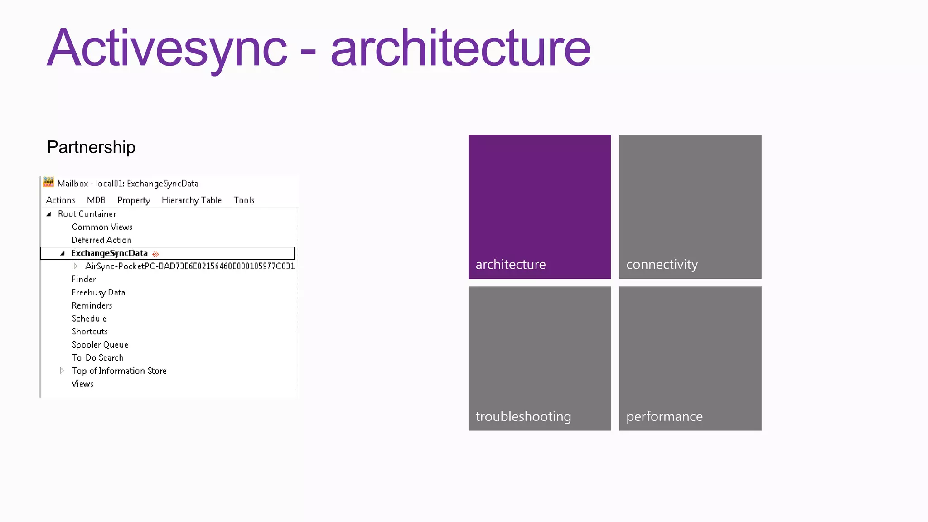Open the Tools menu
Viewport: 928px width, 522px height.
tap(244, 200)
